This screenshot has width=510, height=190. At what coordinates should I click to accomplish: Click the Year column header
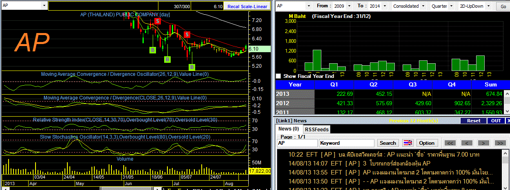pyautogui.click(x=295, y=84)
